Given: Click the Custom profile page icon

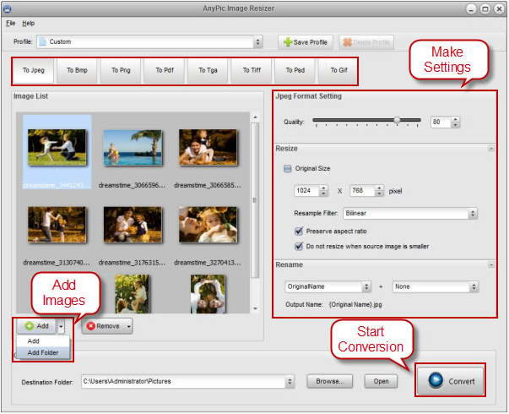Looking at the screenshot, I should (42, 42).
